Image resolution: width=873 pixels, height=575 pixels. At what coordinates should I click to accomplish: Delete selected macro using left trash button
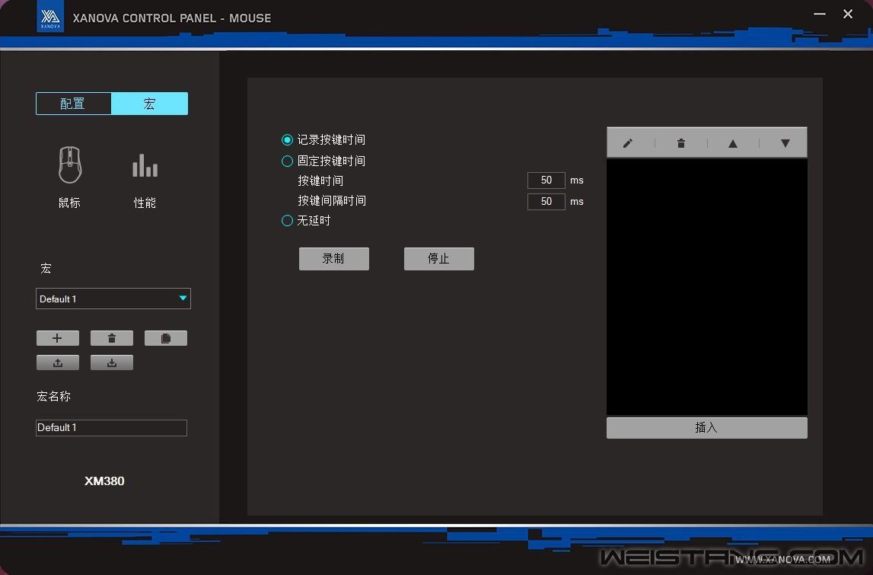coord(111,338)
